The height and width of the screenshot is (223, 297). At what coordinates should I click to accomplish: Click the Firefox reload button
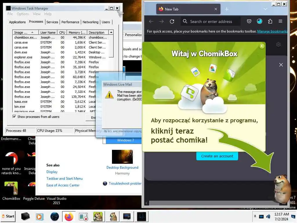(172, 21)
